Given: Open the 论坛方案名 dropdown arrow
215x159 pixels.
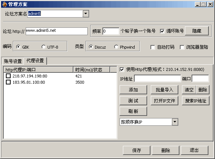Looking at the screenshot, I should (86, 14).
